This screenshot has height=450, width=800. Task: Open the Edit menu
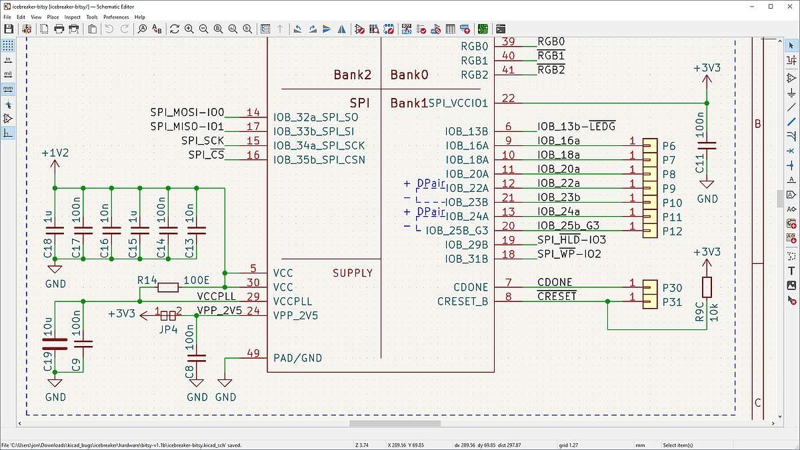tap(21, 17)
